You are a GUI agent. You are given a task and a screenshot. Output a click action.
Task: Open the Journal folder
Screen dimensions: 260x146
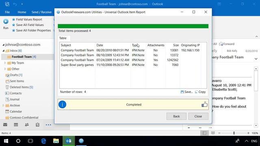[x=13, y=99]
